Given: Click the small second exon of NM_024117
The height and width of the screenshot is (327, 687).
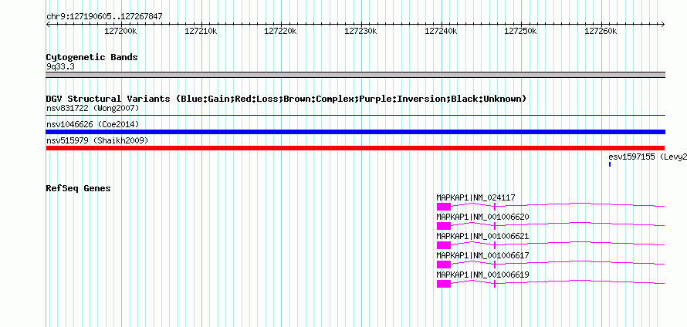Looking at the screenshot, I should coord(495,207).
